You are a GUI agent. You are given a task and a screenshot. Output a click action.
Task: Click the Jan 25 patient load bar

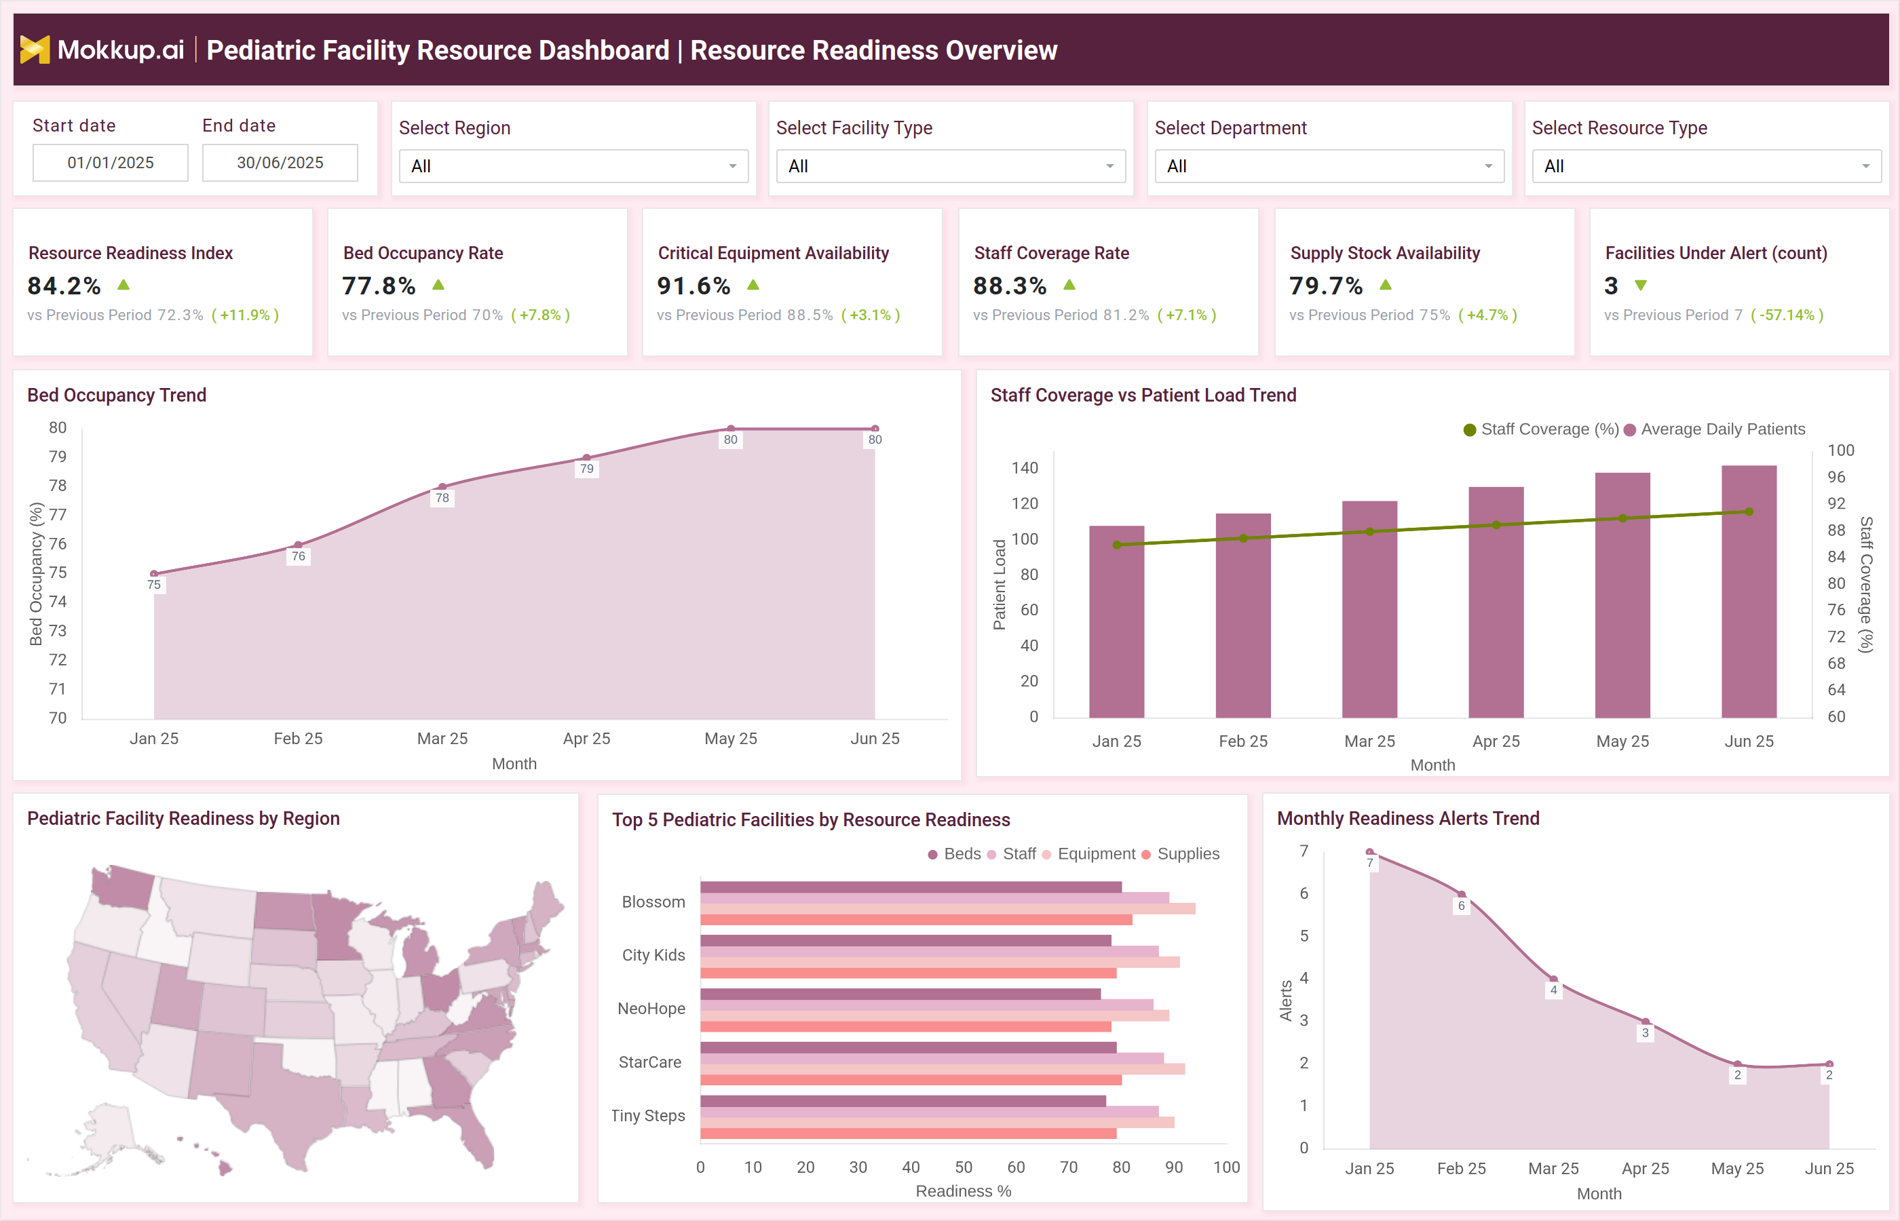(1116, 621)
